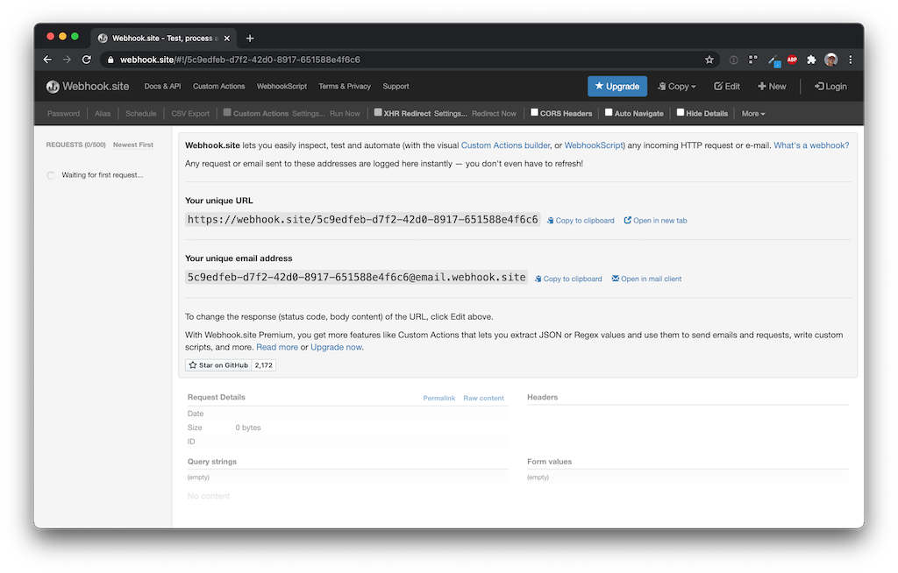Open the email address in the mail client

pos(646,279)
